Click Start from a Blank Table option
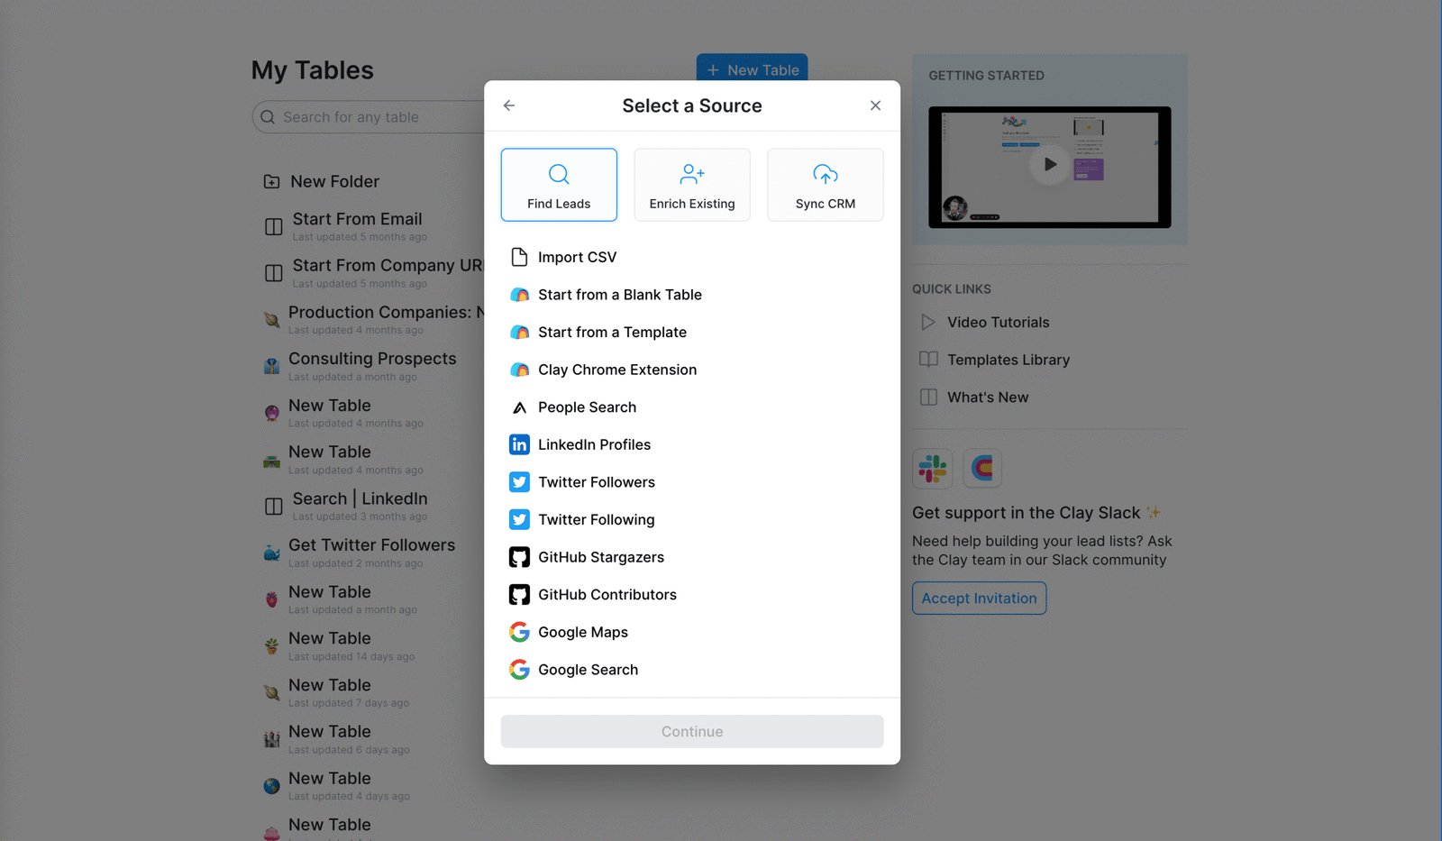 620,295
